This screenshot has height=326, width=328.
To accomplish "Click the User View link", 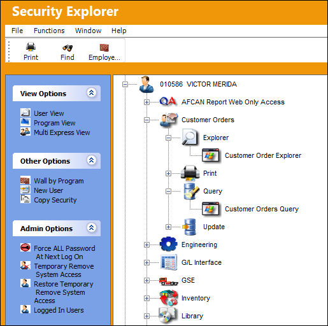I will coord(49,113).
